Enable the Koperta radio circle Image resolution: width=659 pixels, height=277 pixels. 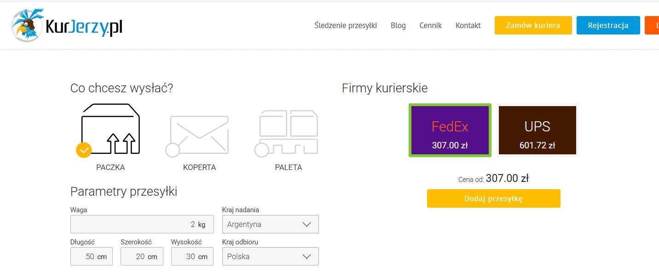click(x=173, y=150)
